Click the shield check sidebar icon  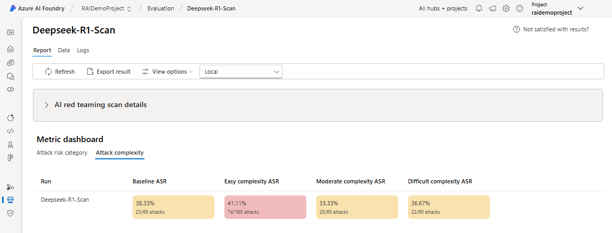(x=10, y=213)
